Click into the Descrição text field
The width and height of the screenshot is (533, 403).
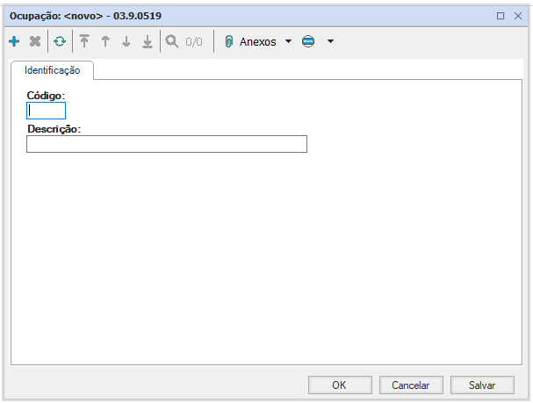(x=167, y=144)
